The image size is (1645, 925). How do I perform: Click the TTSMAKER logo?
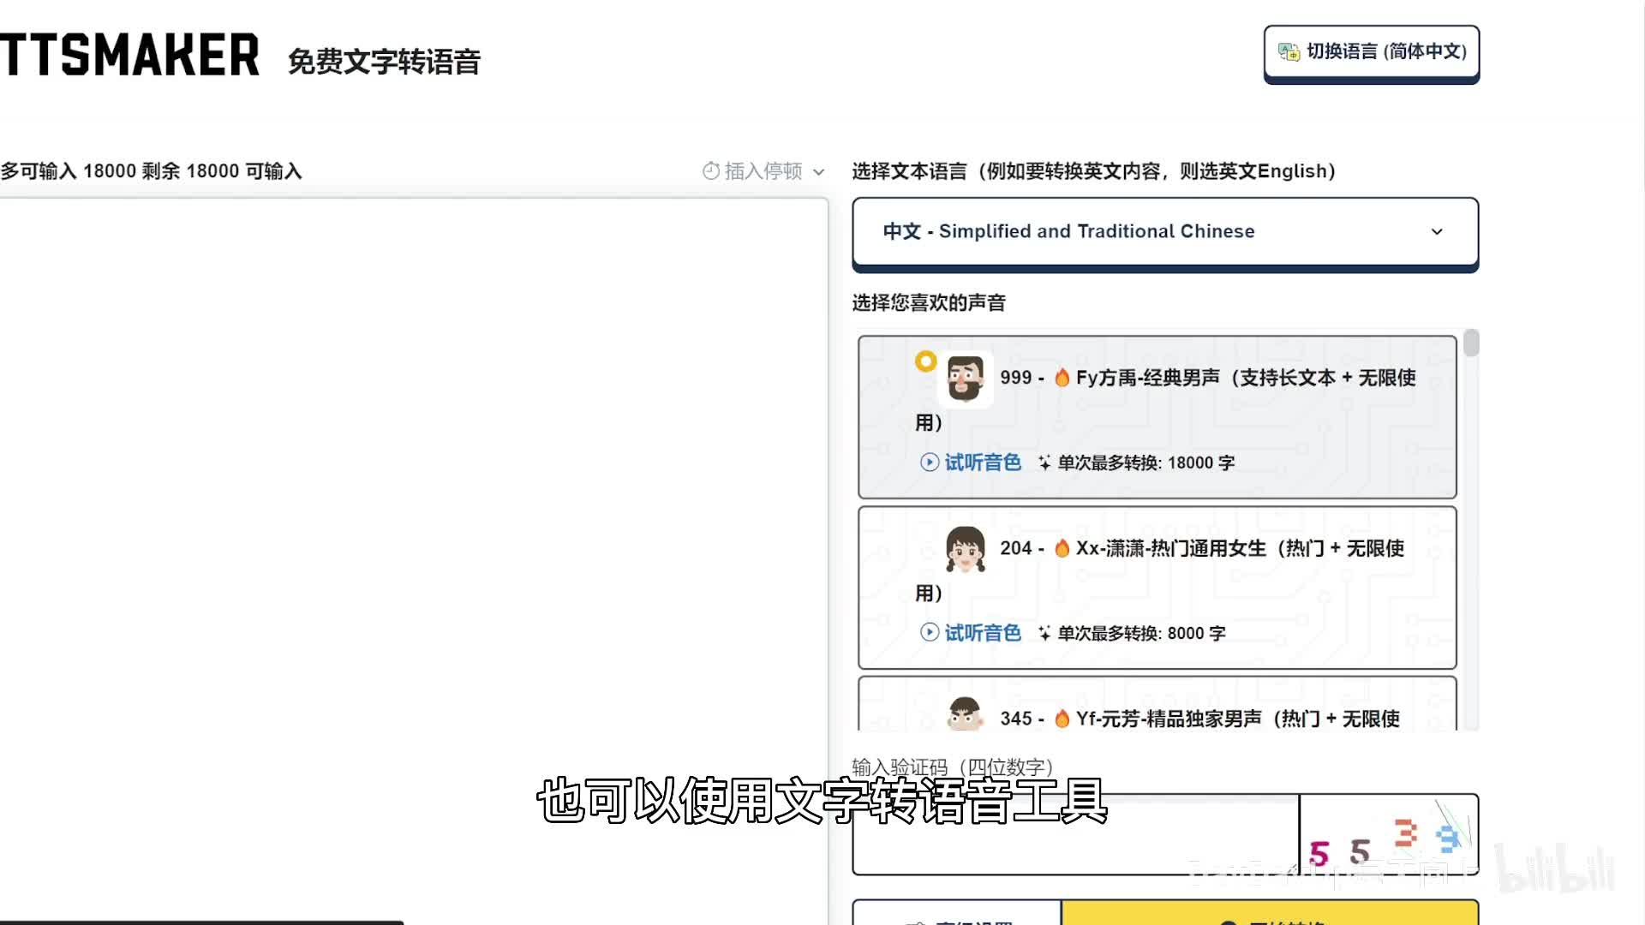pyautogui.click(x=129, y=56)
